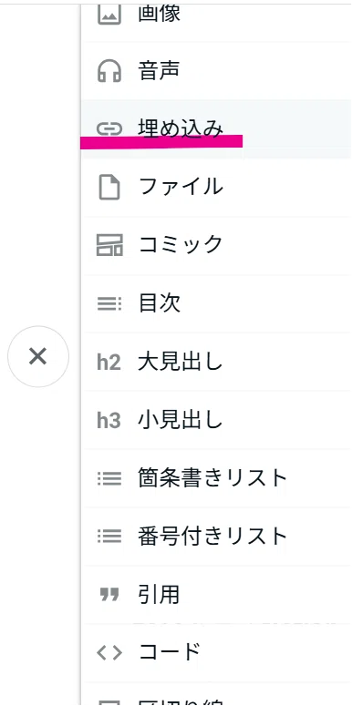Click the h2 heading icon
The width and height of the screenshot is (352, 706).
pos(109,362)
